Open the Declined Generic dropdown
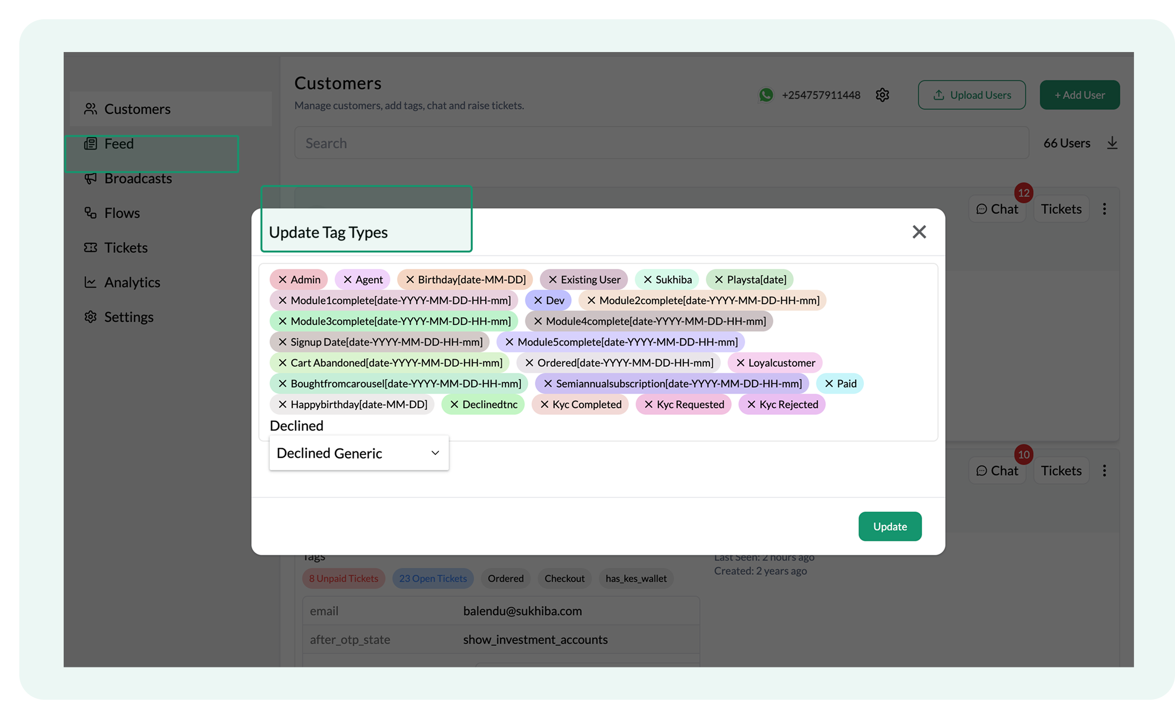1175x719 pixels. click(359, 453)
